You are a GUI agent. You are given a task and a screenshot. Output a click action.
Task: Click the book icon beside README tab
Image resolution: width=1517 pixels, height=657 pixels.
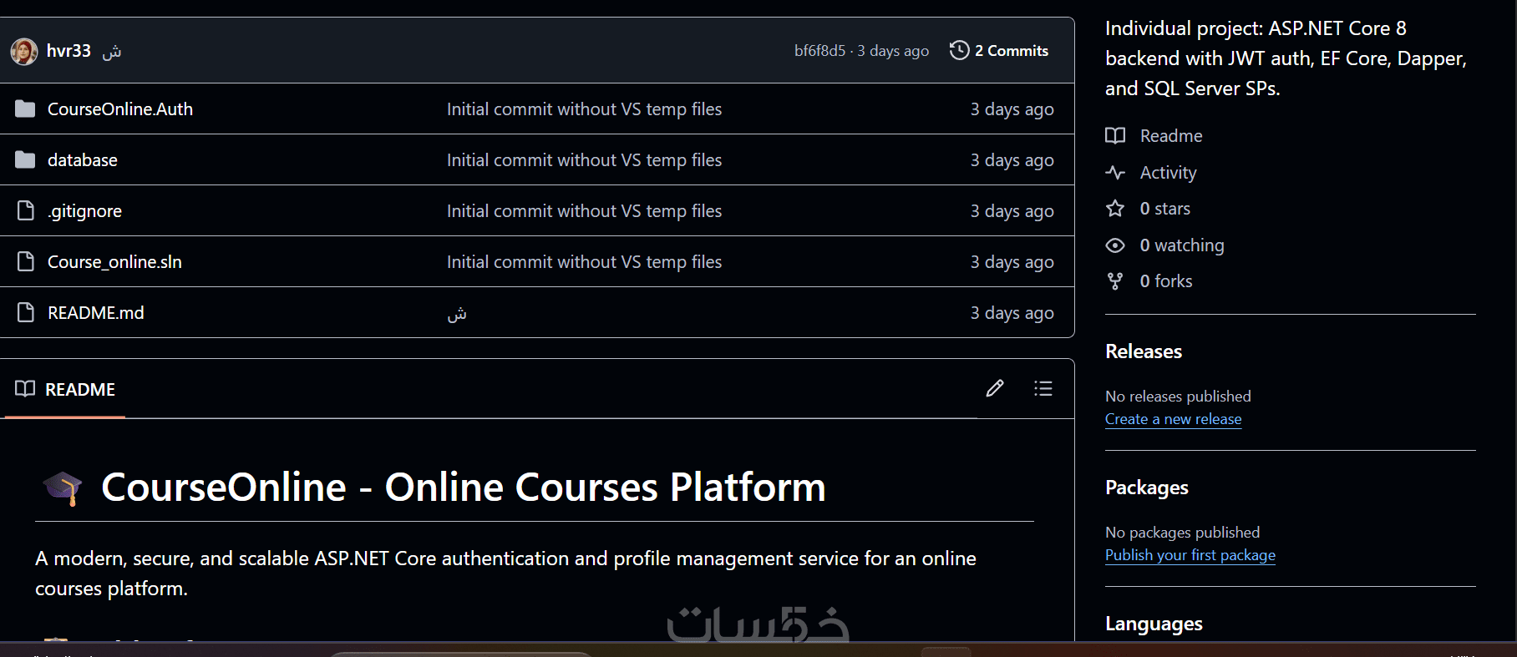click(25, 389)
